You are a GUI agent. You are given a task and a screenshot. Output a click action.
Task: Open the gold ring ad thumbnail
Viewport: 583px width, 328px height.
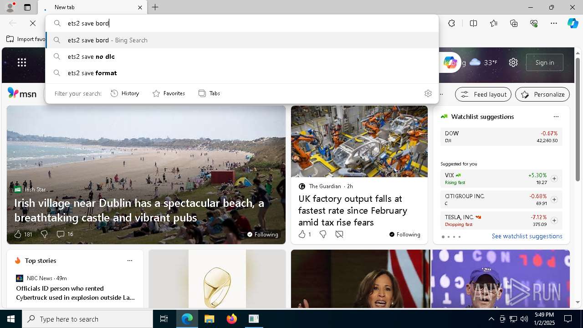click(217, 279)
